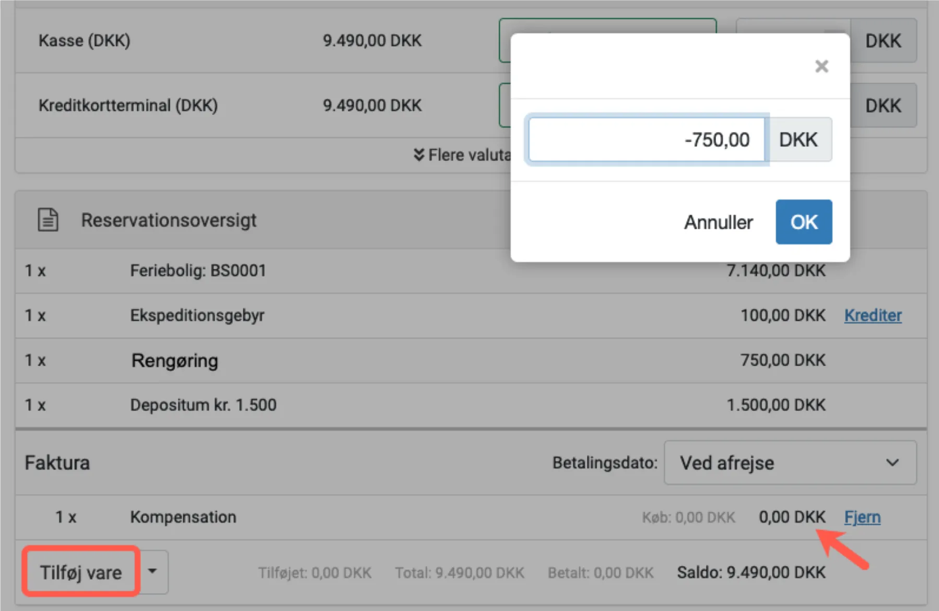939x611 pixels.
Task: Click the Kompensation 0,00 DKK price
Action: [x=792, y=517]
